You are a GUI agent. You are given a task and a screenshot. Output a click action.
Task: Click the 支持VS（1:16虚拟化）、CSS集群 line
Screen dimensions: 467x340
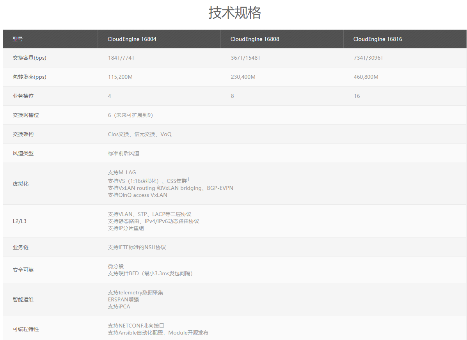[x=148, y=181]
